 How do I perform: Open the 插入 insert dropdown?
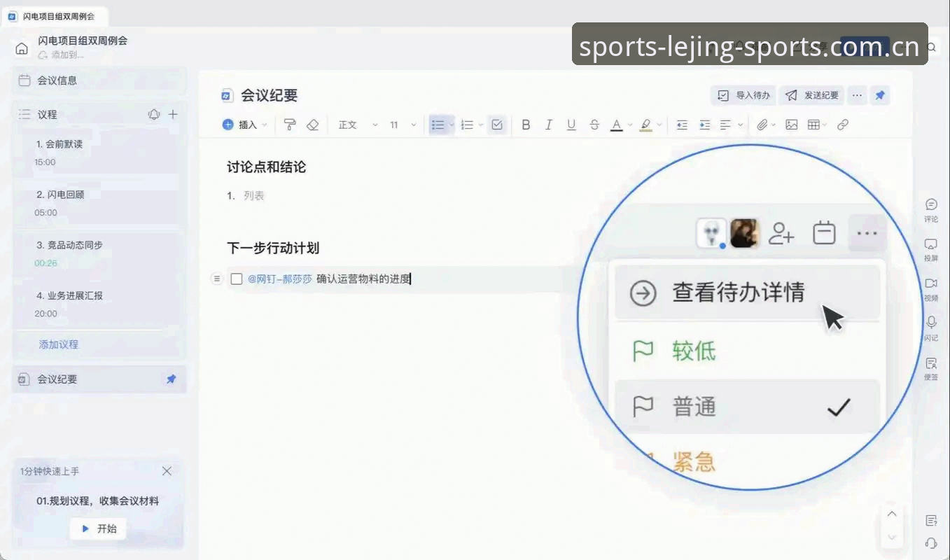[244, 125]
